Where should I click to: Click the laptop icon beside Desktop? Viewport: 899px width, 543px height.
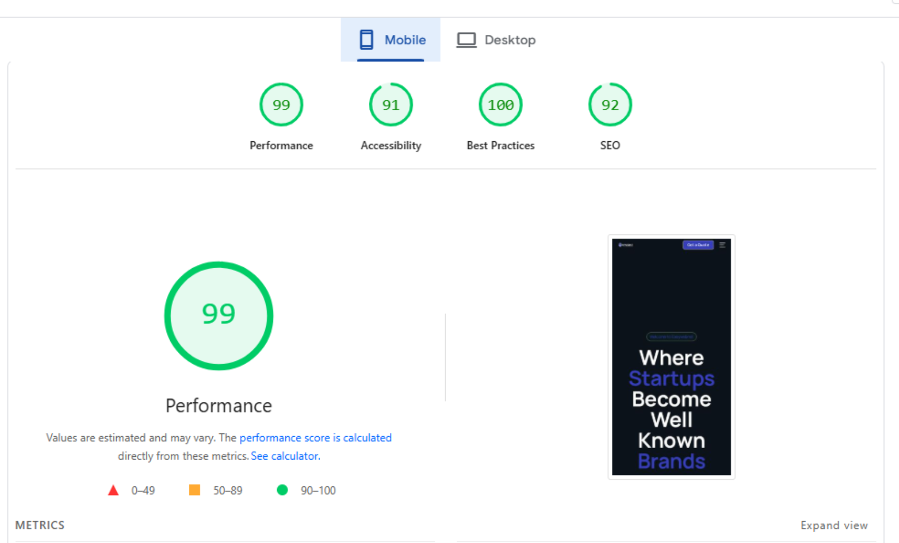[x=466, y=40]
